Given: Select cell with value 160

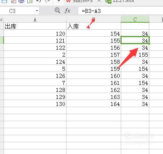Looking at the screenshot, I should (93, 75).
